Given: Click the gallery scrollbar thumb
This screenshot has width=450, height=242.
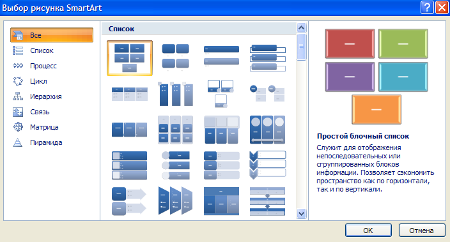Looking at the screenshot, I should point(301,47).
